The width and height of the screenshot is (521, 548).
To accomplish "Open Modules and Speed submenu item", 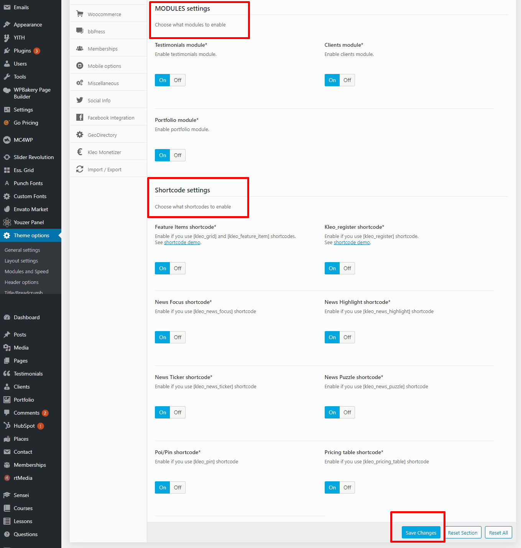I will coord(26,271).
